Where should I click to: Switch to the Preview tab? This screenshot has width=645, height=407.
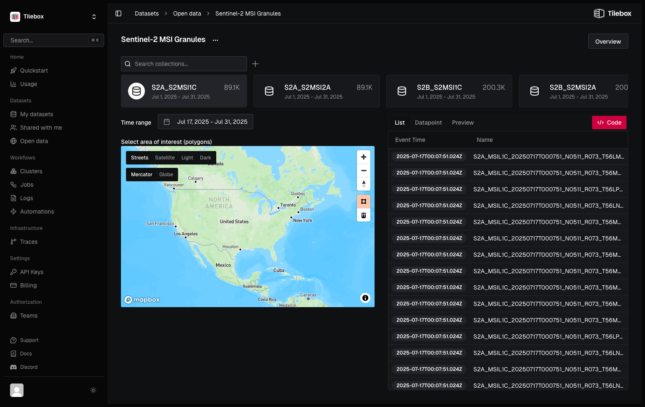pyautogui.click(x=463, y=123)
